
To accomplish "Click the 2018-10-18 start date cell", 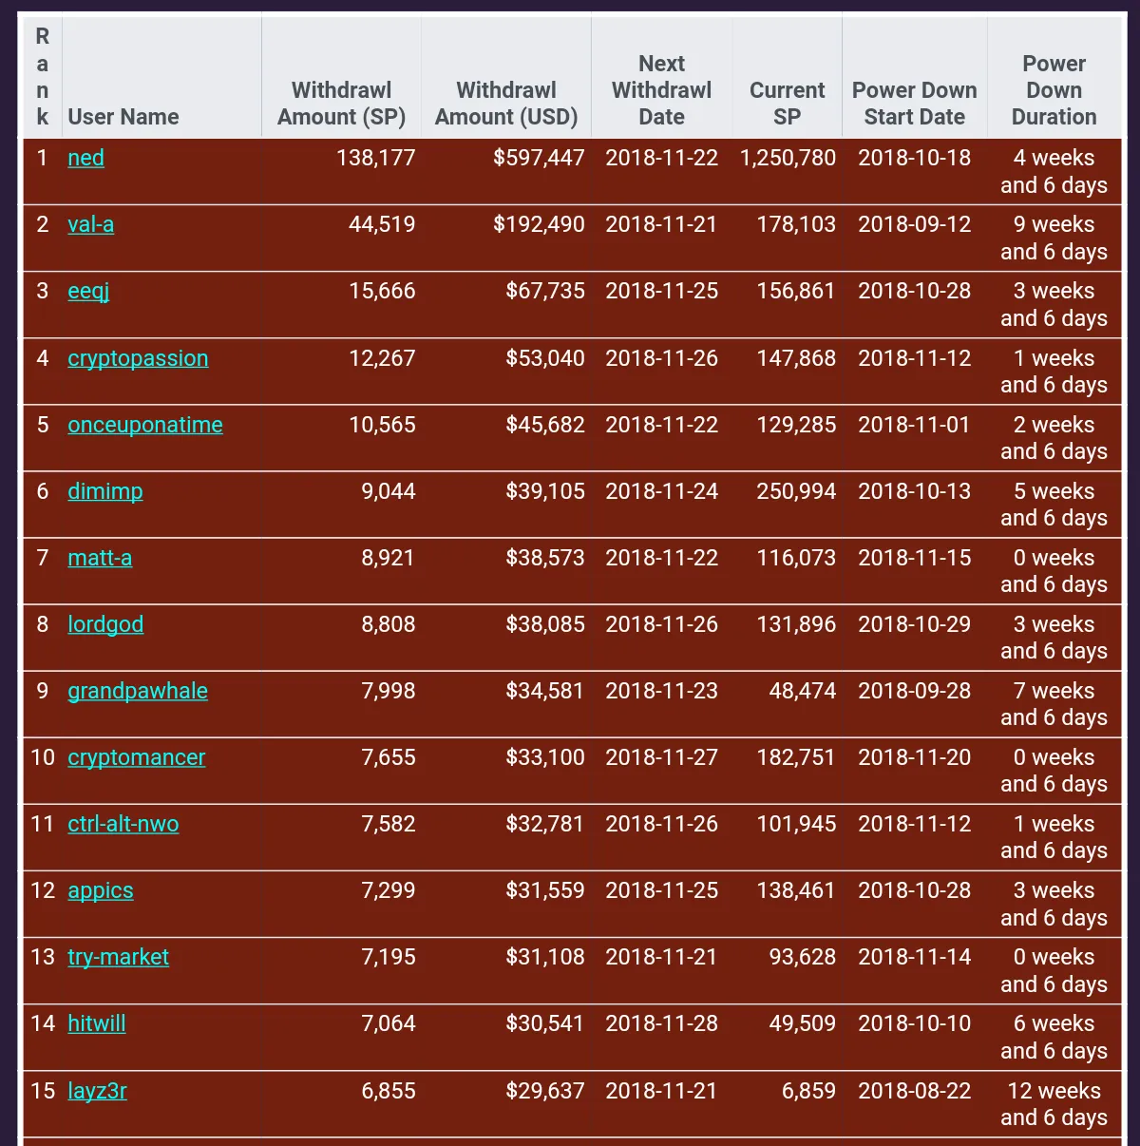I will [x=915, y=159].
